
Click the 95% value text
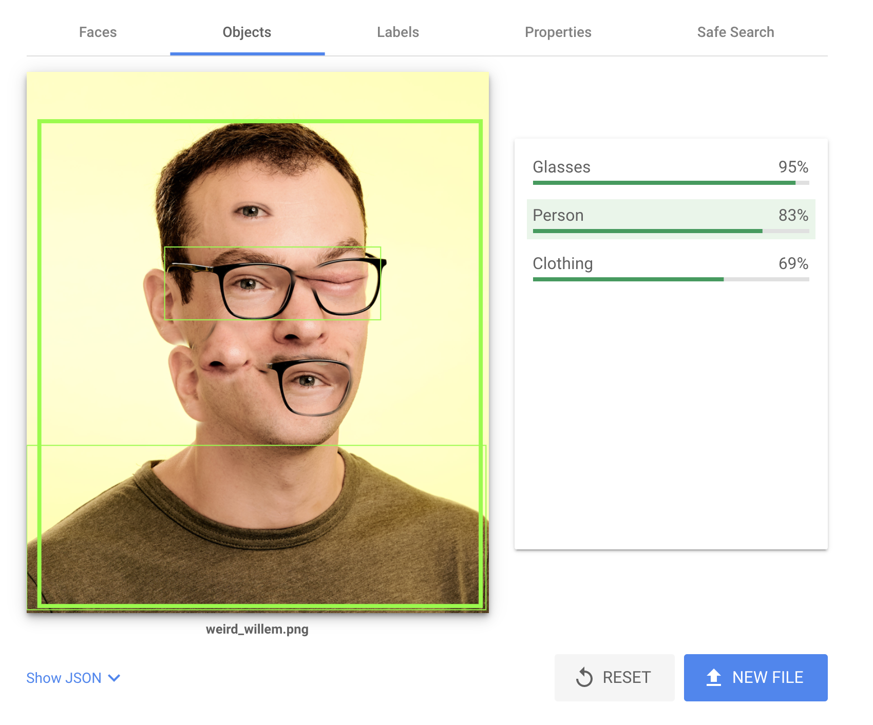coord(793,167)
